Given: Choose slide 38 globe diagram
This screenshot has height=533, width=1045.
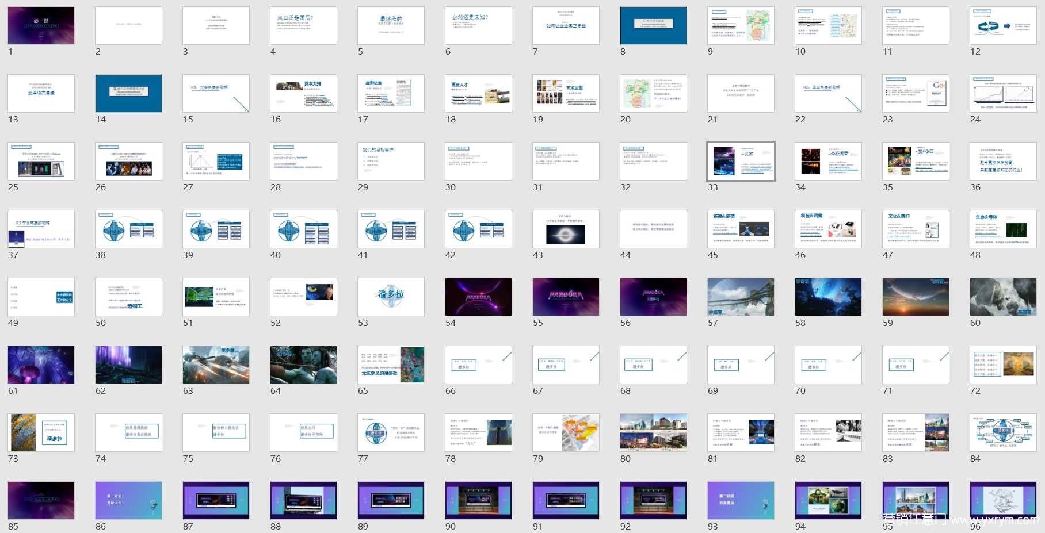Looking at the screenshot, I should 128,229.
